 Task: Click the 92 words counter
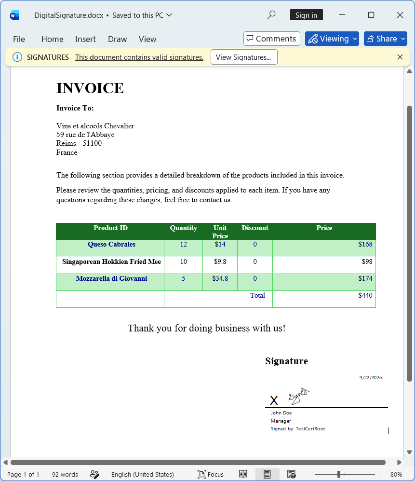tap(65, 474)
